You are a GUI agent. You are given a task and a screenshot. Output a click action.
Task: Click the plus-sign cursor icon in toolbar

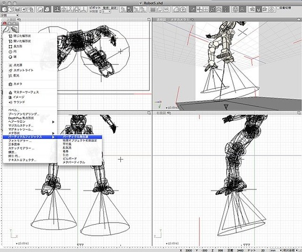click(24, 9)
